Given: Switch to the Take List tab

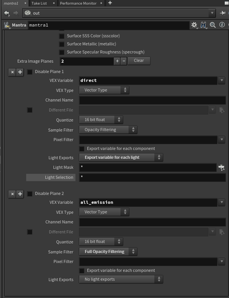Looking at the screenshot, I should pyautogui.click(x=39, y=3).
